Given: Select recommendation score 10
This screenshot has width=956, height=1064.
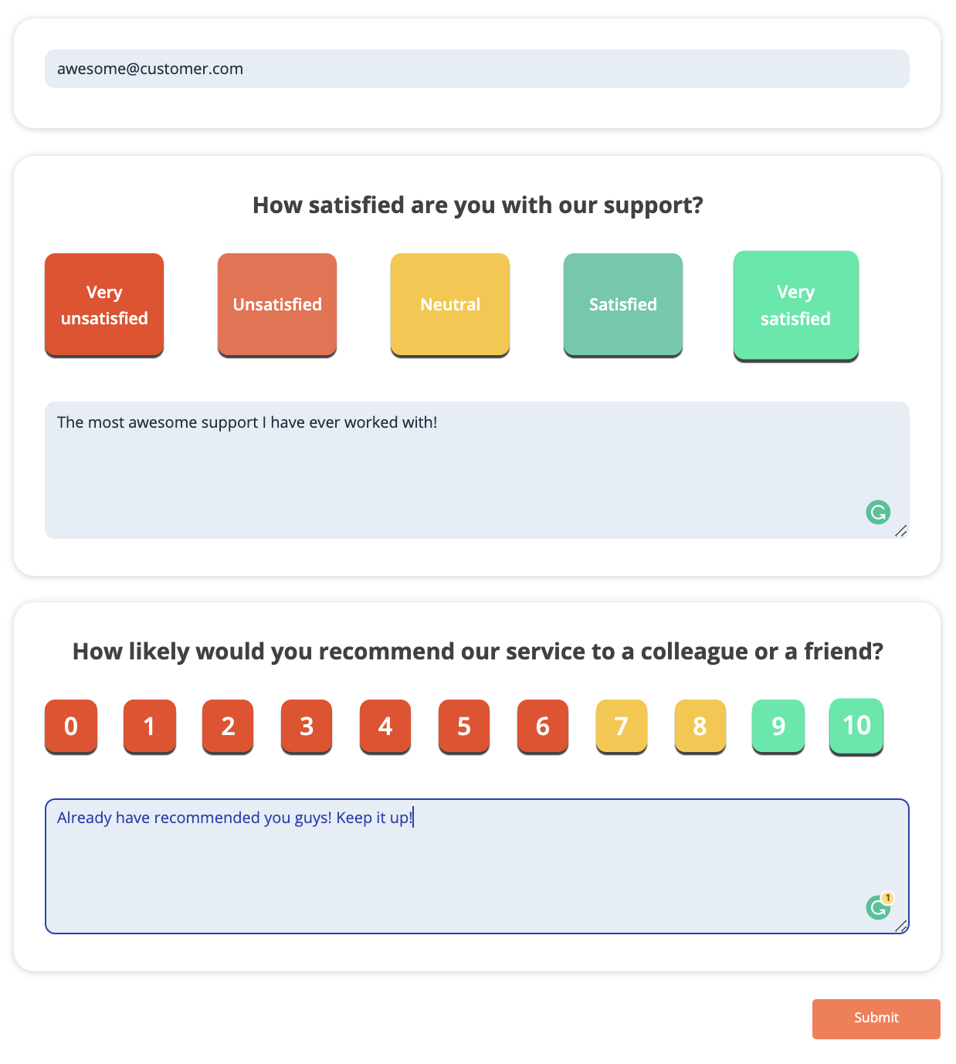Looking at the screenshot, I should click(x=856, y=726).
